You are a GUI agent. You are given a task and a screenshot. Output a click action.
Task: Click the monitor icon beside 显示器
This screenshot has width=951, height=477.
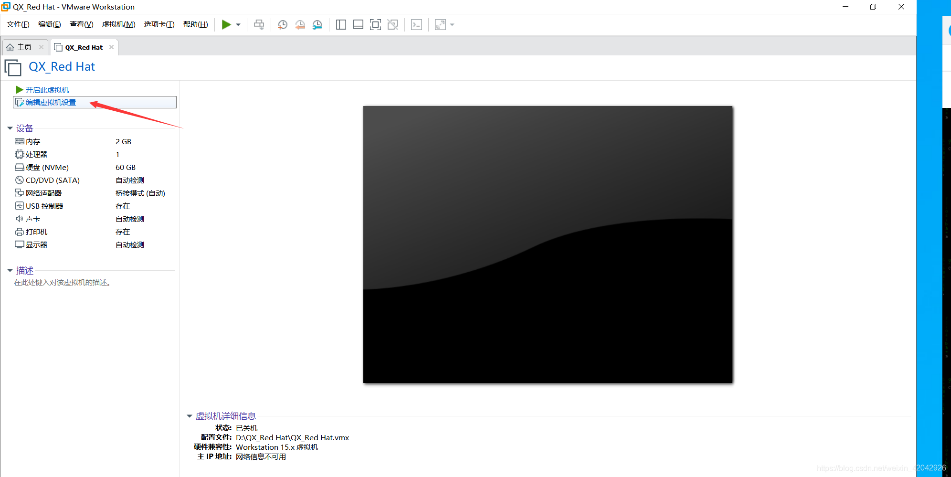click(20, 244)
